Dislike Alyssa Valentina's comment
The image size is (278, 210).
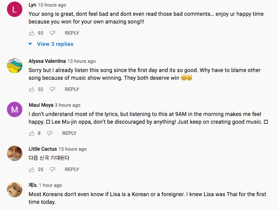tap(52, 89)
